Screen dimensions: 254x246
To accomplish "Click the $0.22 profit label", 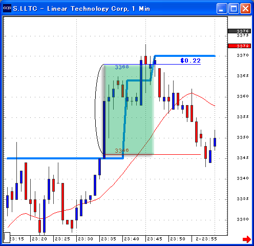I will tap(190, 60).
